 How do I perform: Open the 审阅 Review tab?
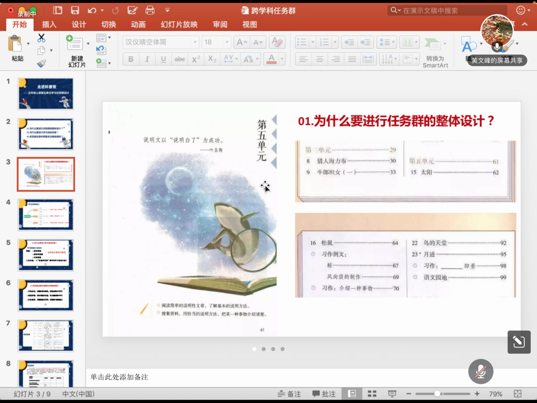point(220,25)
